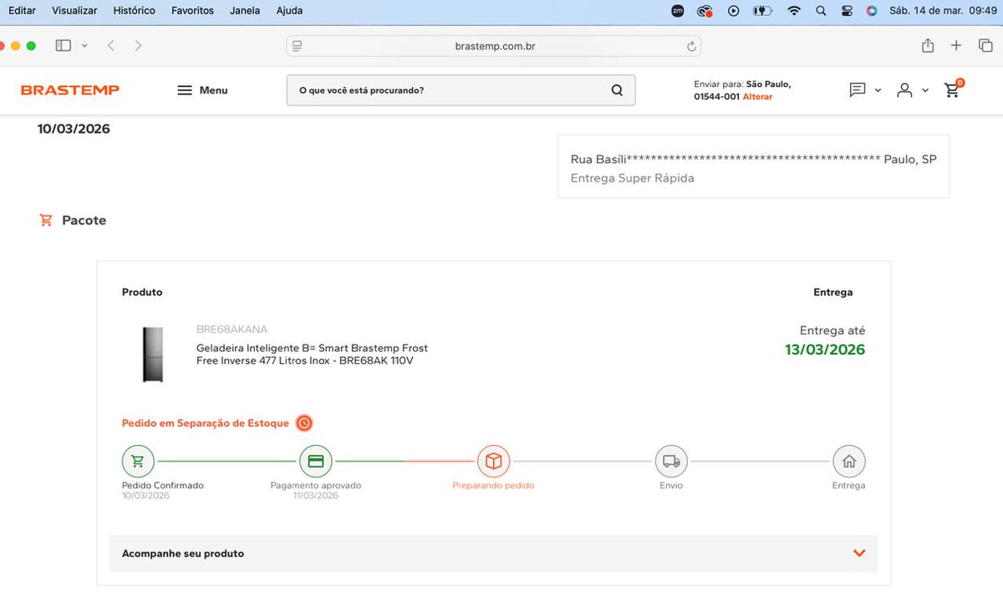Click the reader/page settings icon in address bar
1003x609 pixels.
(297, 46)
